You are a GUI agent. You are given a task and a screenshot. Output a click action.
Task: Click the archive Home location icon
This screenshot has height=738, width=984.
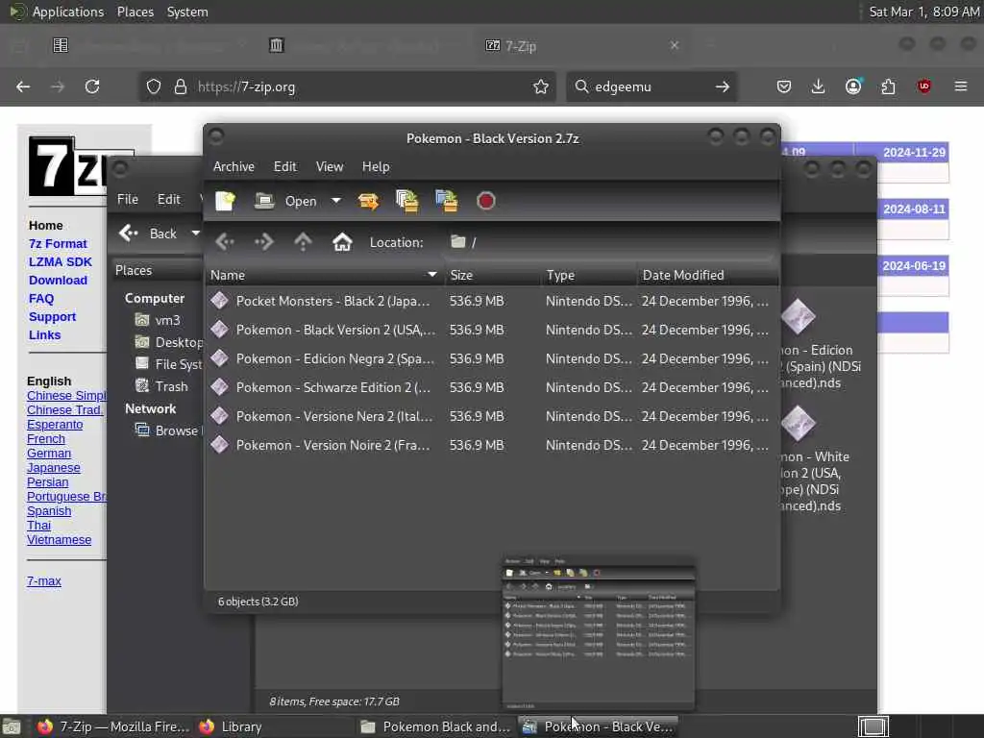click(342, 241)
